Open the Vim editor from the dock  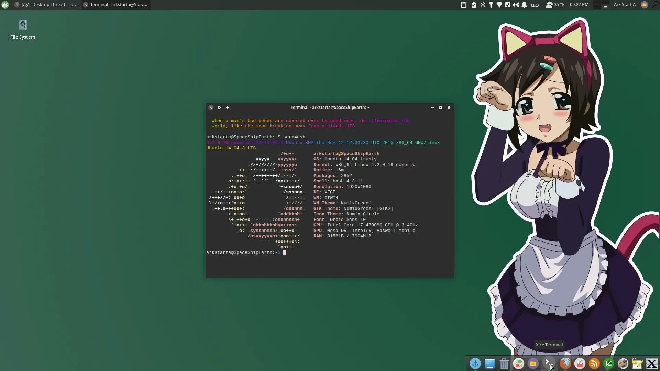[x=608, y=363]
